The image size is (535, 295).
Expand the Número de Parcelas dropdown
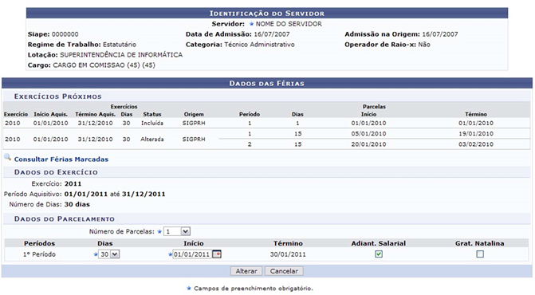coord(177,231)
